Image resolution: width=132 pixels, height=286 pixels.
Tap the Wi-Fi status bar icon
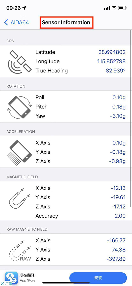[x=114, y=8]
